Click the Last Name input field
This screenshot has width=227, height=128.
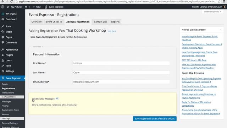coord(121,73)
